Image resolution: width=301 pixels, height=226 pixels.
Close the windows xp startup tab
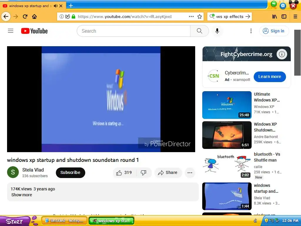pos(61,6)
